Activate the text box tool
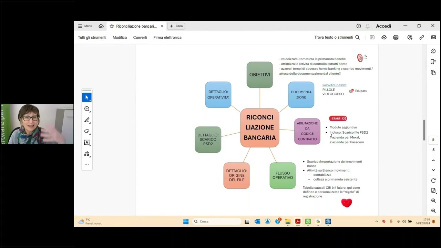The height and width of the screenshot is (248, 441). point(87,143)
